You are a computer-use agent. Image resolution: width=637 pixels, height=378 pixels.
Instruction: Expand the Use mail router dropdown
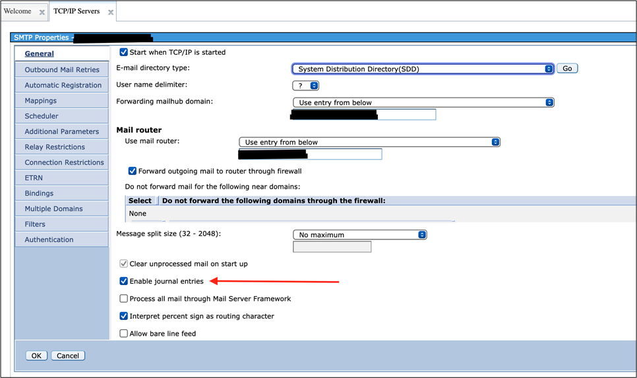click(x=369, y=142)
